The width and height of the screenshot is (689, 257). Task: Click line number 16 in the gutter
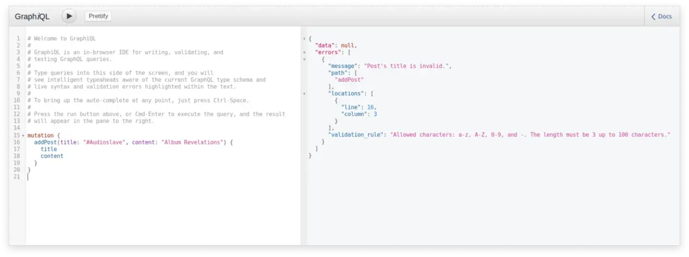(x=17, y=142)
